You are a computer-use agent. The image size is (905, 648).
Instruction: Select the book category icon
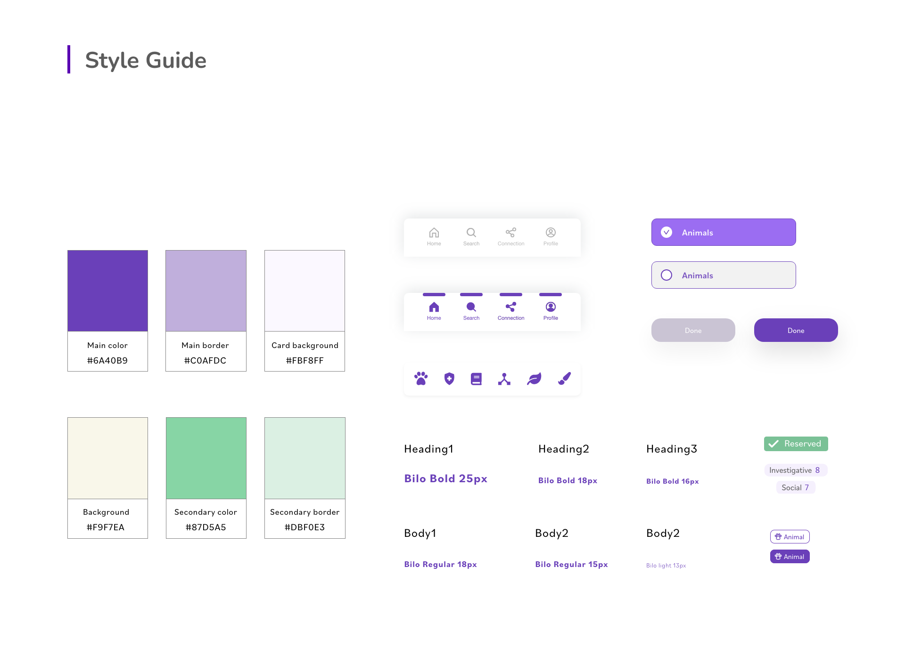(x=476, y=379)
